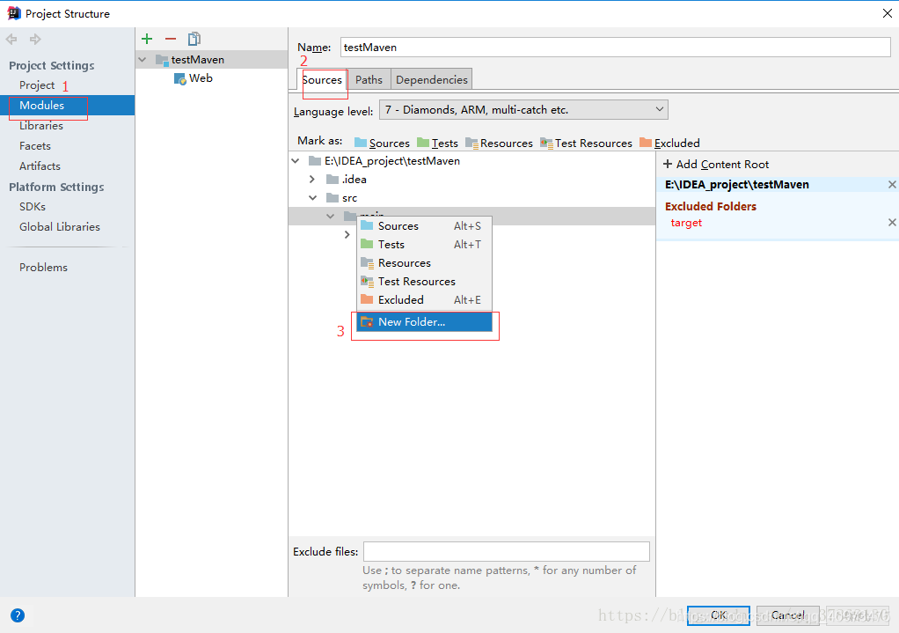Click the Exclude files input field
The image size is (899, 633).
pyautogui.click(x=507, y=551)
